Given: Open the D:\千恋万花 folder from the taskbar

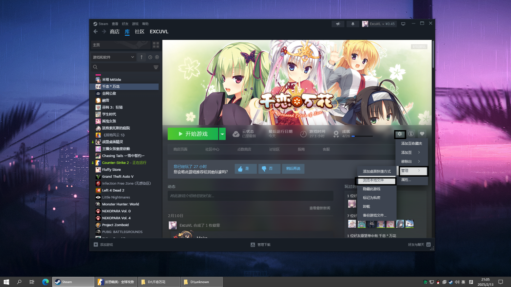Looking at the screenshot, I should (x=159, y=282).
